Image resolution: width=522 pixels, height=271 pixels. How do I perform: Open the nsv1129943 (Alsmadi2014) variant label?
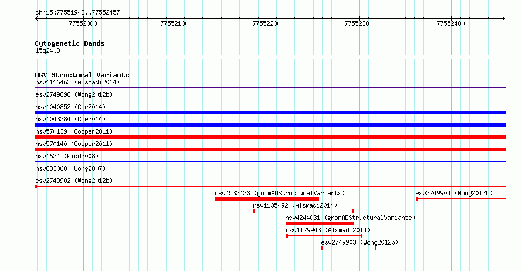pyautogui.click(x=328, y=230)
